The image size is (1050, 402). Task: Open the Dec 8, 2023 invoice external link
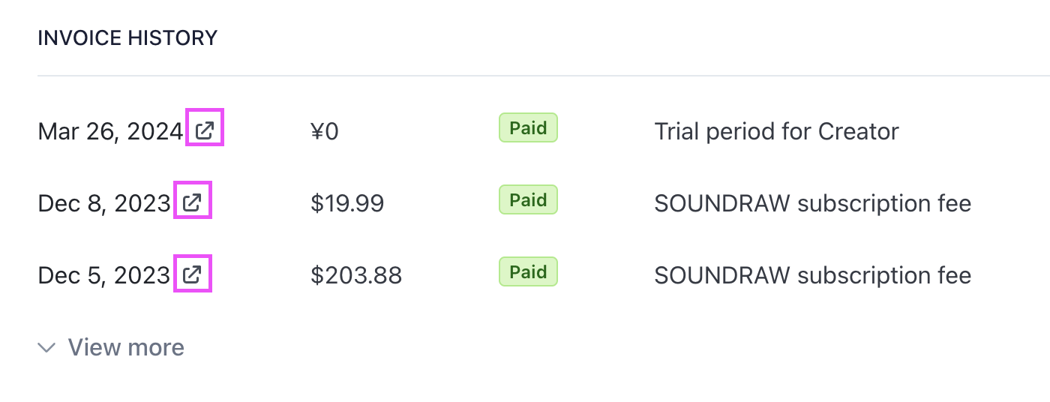(x=193, y=202)
